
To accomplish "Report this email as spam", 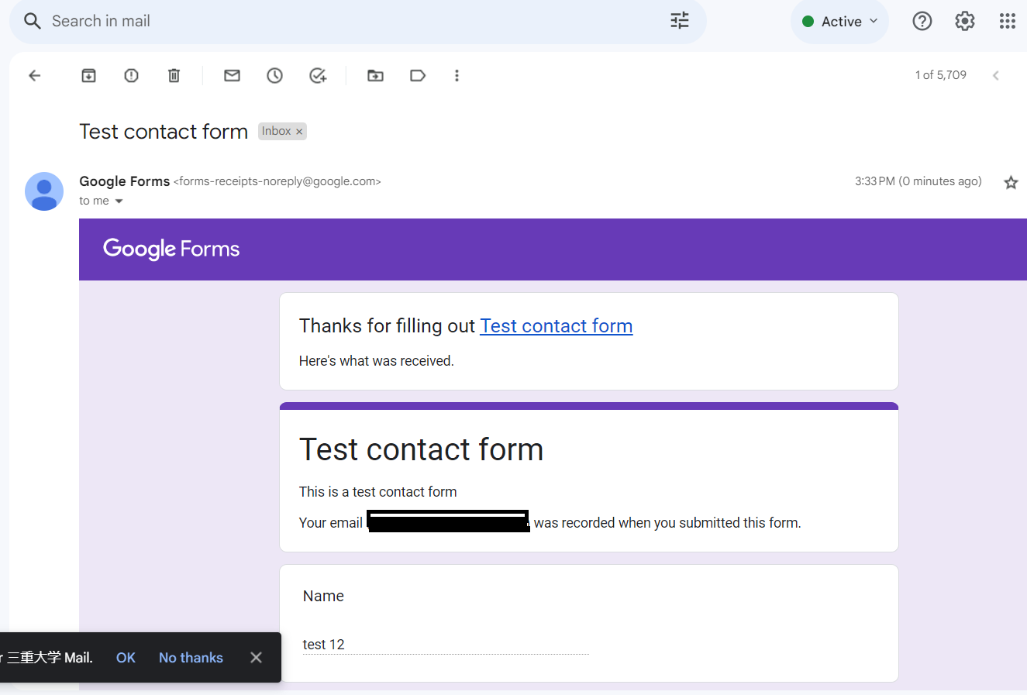I will [x=132, y=75].
